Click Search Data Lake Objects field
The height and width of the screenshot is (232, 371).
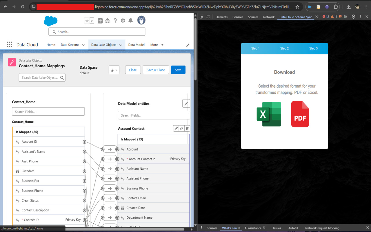(x=42, y=77)
